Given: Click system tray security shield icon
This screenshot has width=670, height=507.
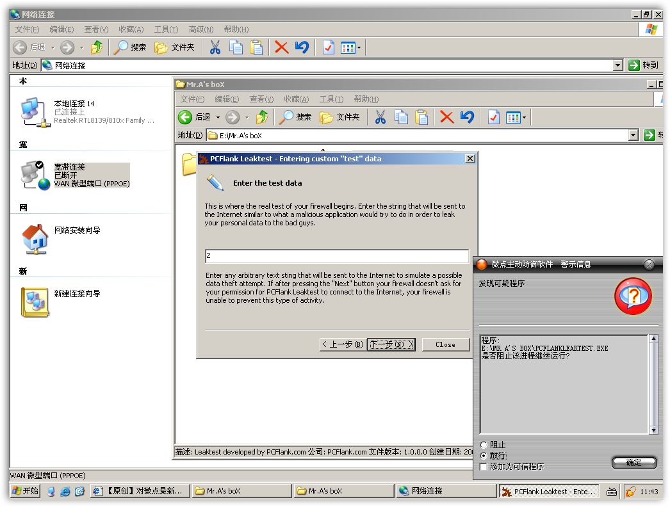Looking at the screenshot, I should click(630, 492).
